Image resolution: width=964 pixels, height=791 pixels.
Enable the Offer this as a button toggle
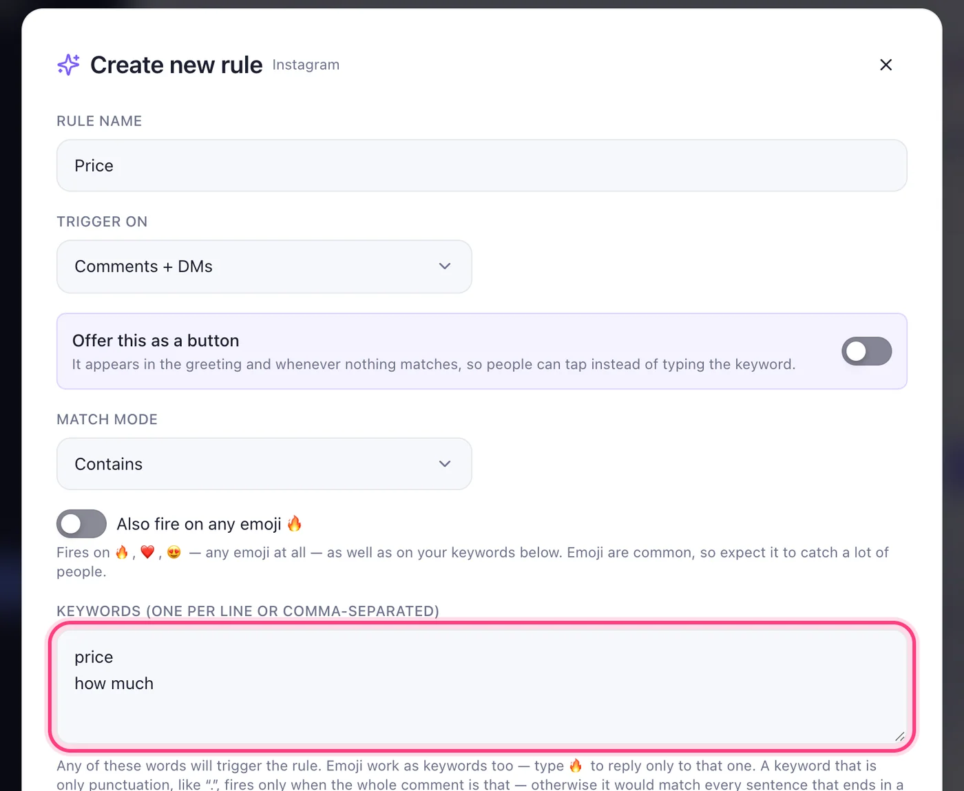point(866,351)
